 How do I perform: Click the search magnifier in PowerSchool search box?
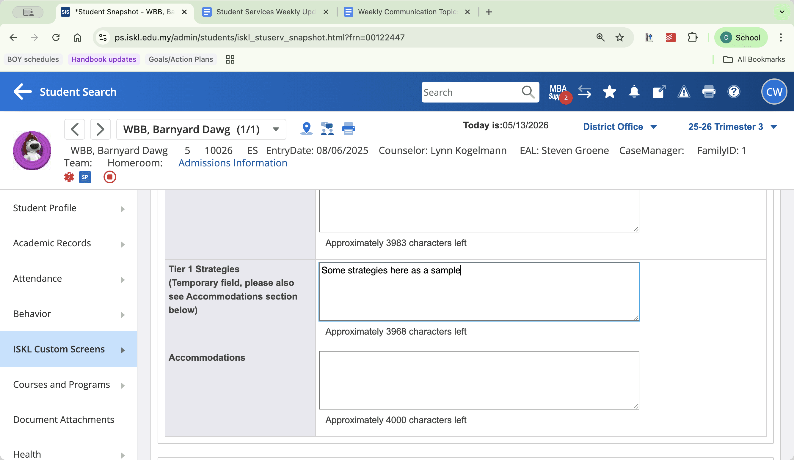coord(528,92)
